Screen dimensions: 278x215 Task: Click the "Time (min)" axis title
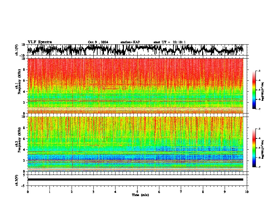tap(140, 195)
